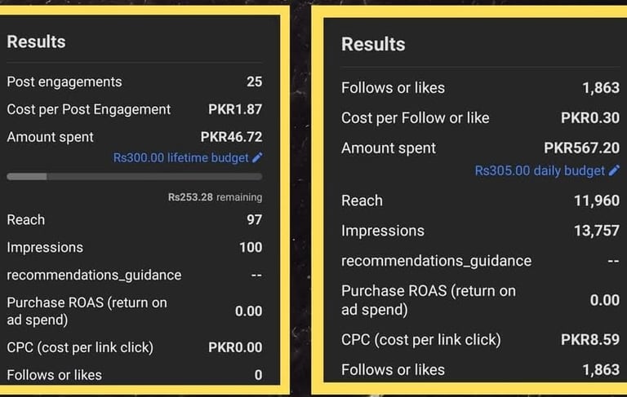Click CPC value PKR8.59 in right panel

point(590,340)
